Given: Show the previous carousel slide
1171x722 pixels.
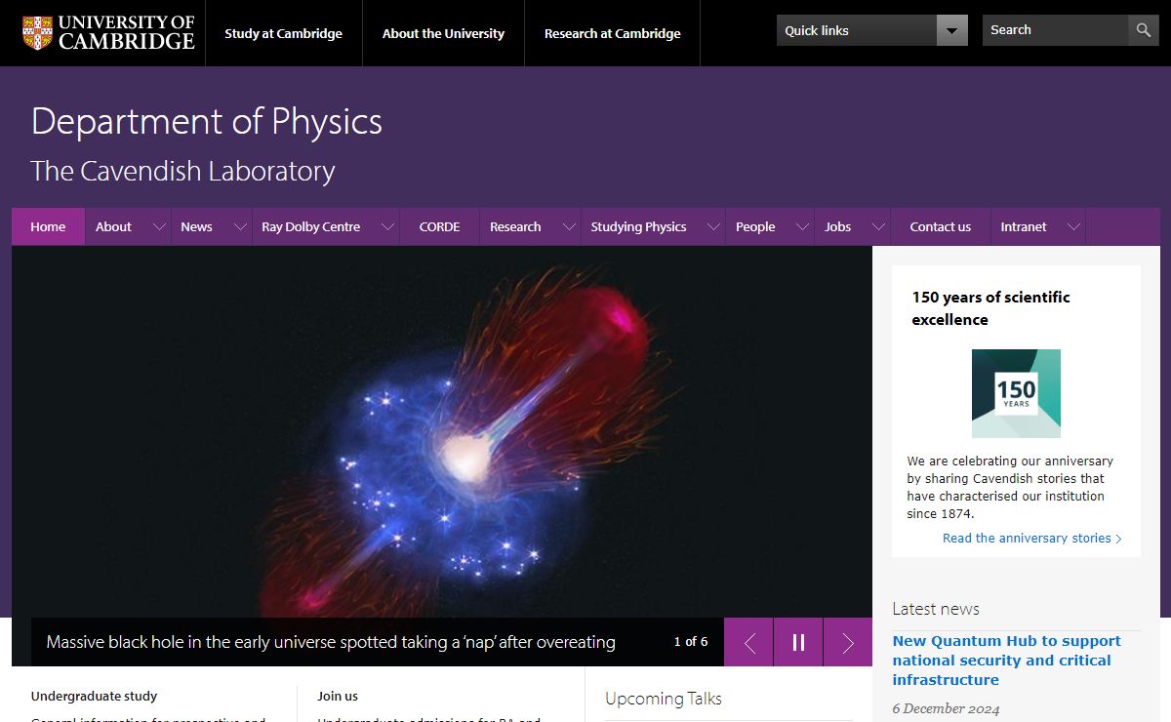Looking at the screenshot, I should 749,642.
